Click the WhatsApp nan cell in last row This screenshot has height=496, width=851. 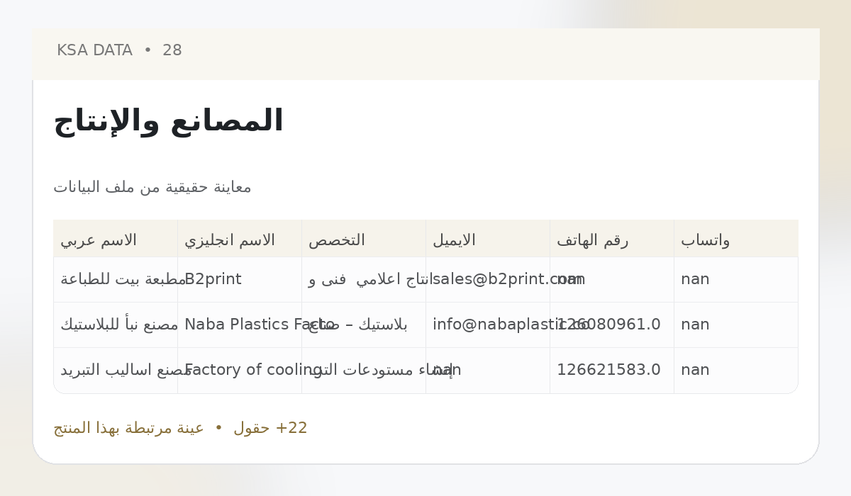point(736,371)
